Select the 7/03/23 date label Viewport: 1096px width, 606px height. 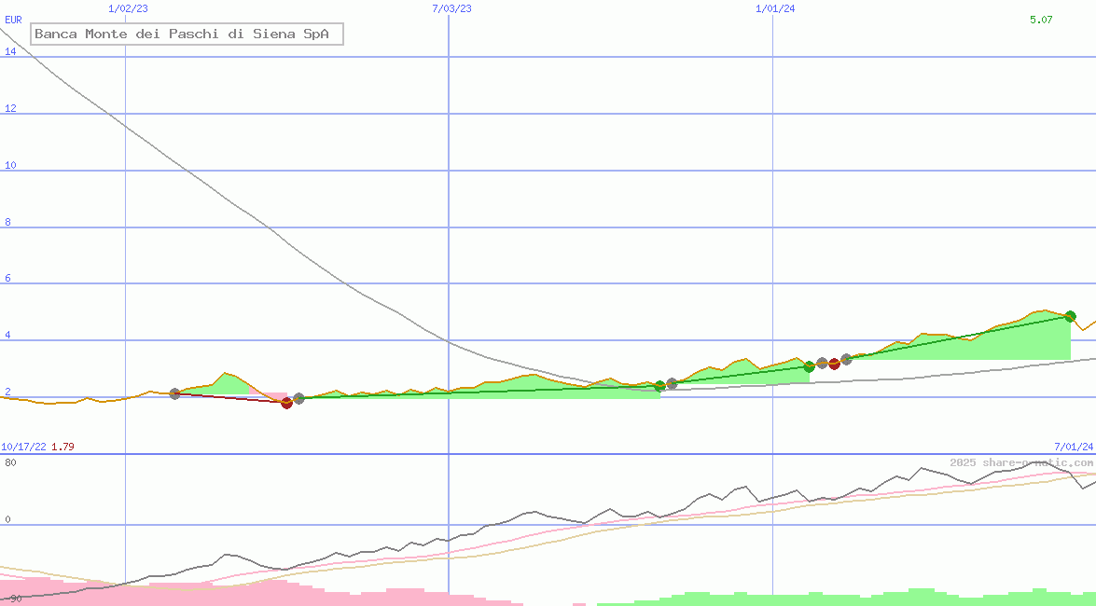[x=451, y=8]
